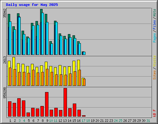
Task: Click day label 21 on the axis
Action: (102, 121)
